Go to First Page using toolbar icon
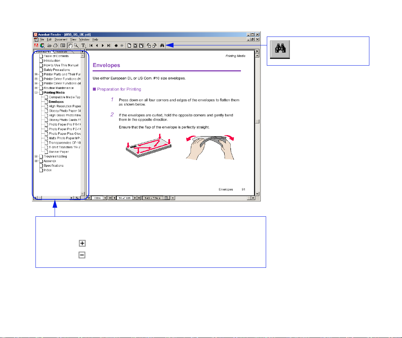Image resolution: width=402 pixels, height=338 pixels. point(91,46)
